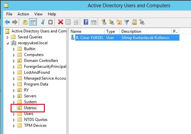This screenshot has width=191, height=134.
Task: Open the View menu
Action: [x=38, y=14]
